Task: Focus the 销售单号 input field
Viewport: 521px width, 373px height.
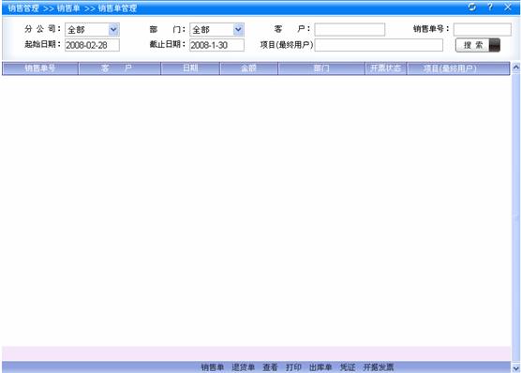Action: point(483,30)
